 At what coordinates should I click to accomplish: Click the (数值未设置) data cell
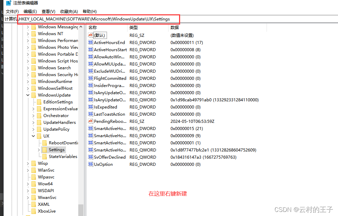[x=182, y=35]
